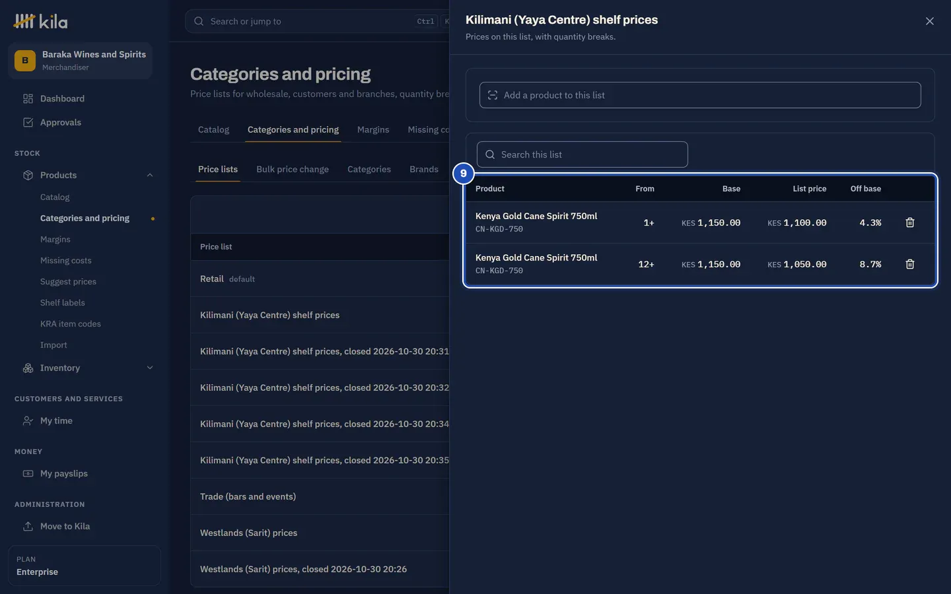
Task: Open Missing costs in sidebar
Action: (66, 260)
